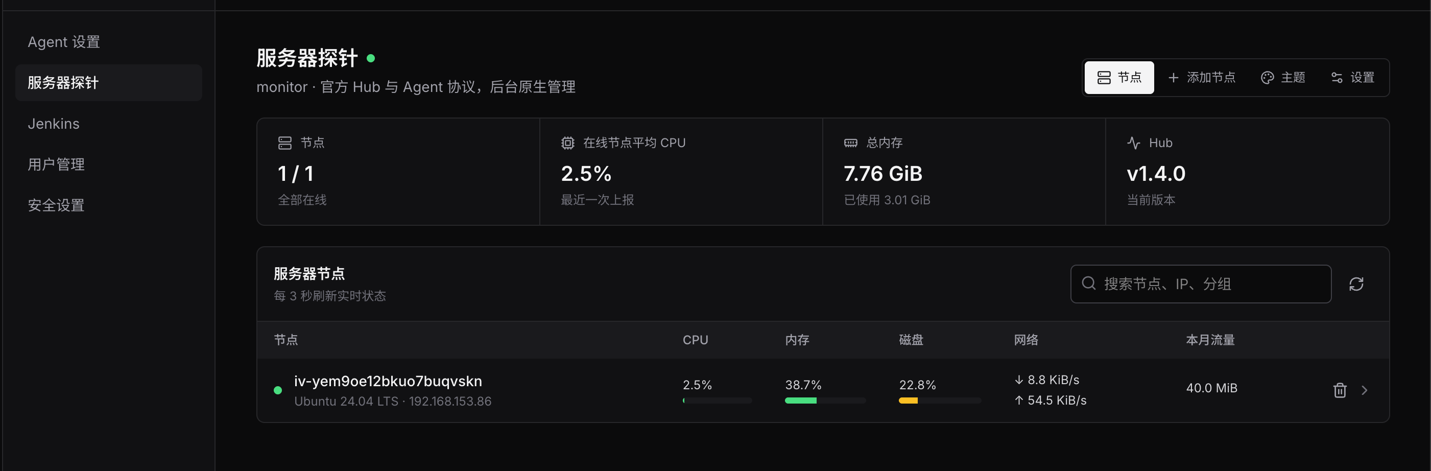The height and width of the screenshot is (471, 1431).
Task: Click the 总内存 memory icon
Action: [x=850, y=143]
